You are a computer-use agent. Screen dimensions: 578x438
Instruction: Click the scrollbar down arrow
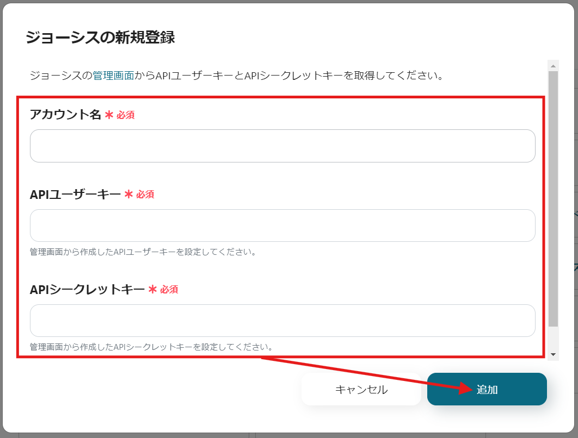(553, 354)
